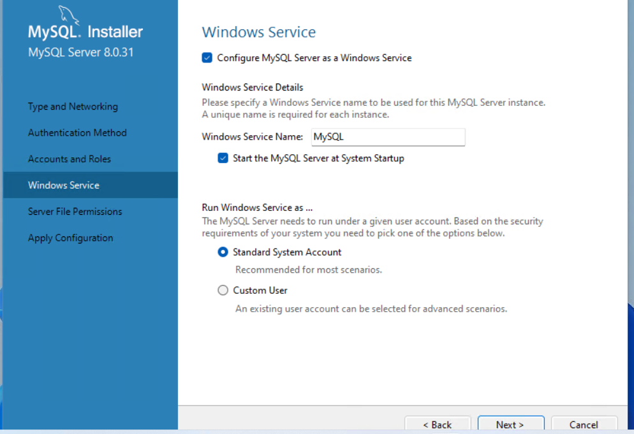The image size is (634, 434).
Task: Go to Type and Networking step
Action: coord(73,106)
